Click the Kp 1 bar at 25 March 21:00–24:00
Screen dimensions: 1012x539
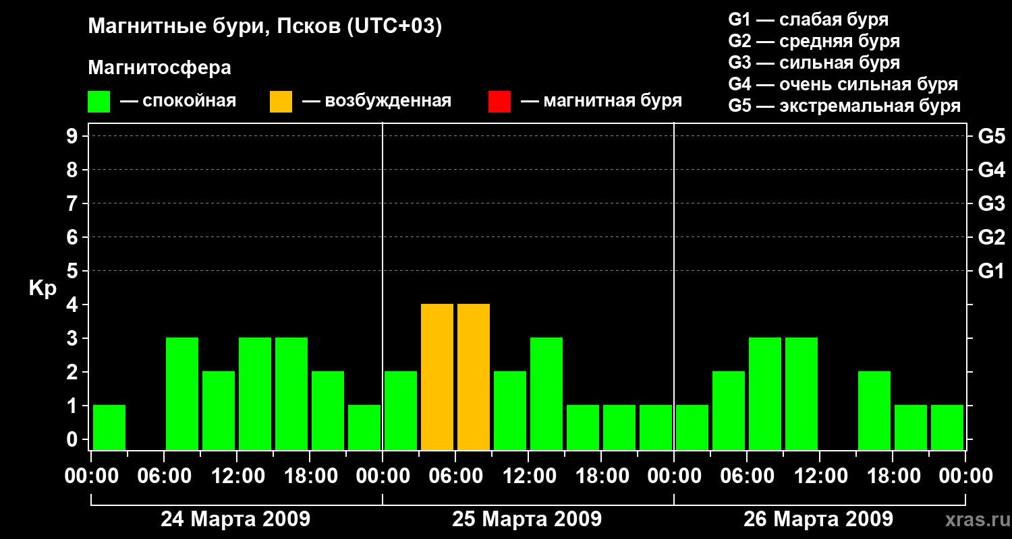(x=656, y=428)
